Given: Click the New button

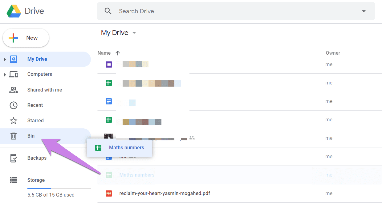Looking at the screenshot, I should click(x=26, y=38).
